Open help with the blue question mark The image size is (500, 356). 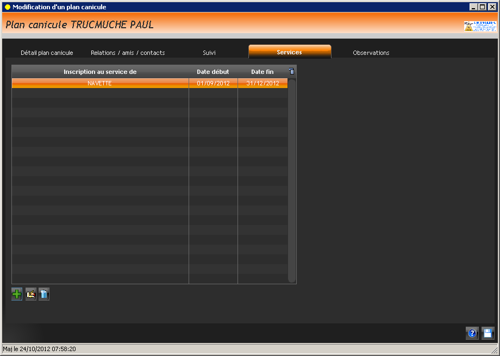(x=472, y=333)
